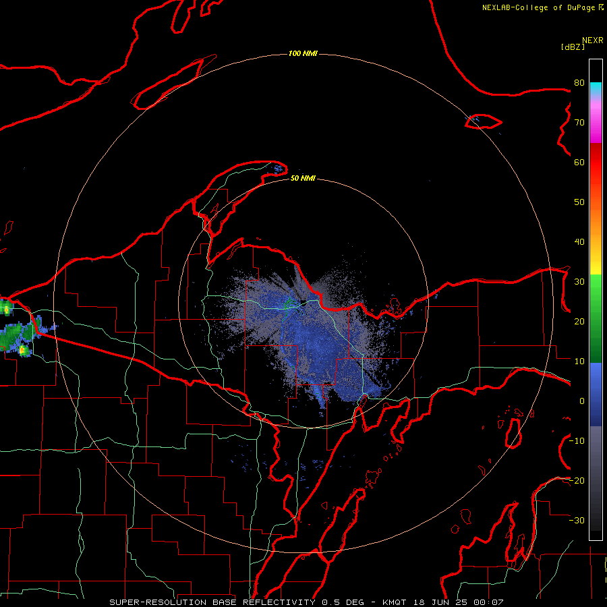607x607 pixels.
Task: Click the 20 tick label on scale
Action: 579,322
